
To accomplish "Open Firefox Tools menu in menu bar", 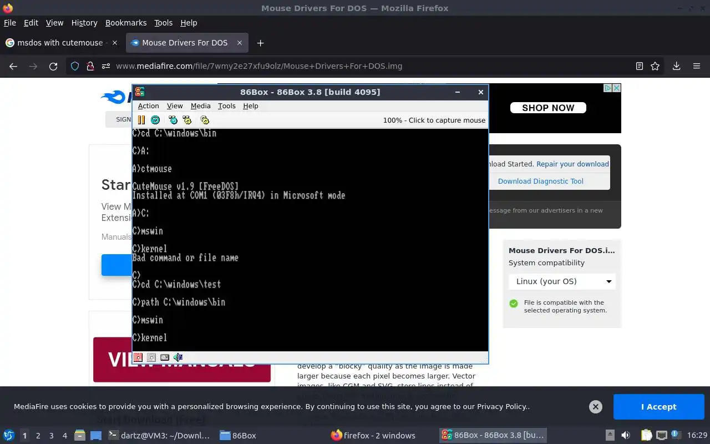I will click(x=163, y=23).
